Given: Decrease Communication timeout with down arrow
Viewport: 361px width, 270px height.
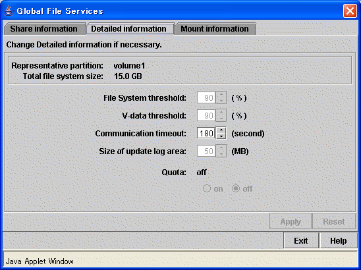Looking at the screenshot, I should point(221,136).
